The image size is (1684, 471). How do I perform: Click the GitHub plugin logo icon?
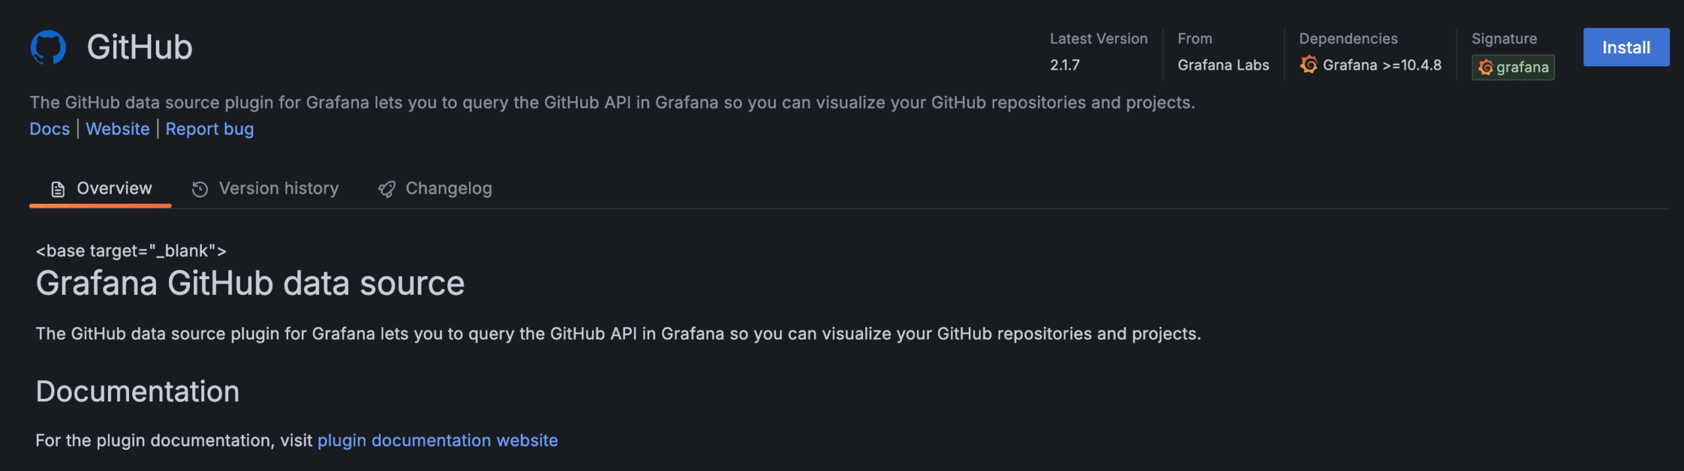tap(48, 47)
